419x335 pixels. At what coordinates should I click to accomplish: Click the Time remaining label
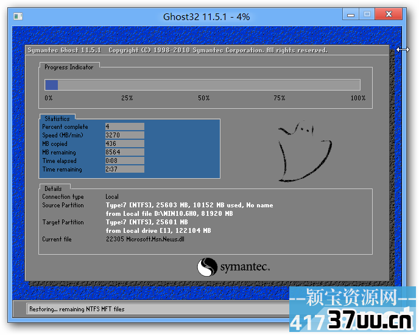tap(62, 170)
